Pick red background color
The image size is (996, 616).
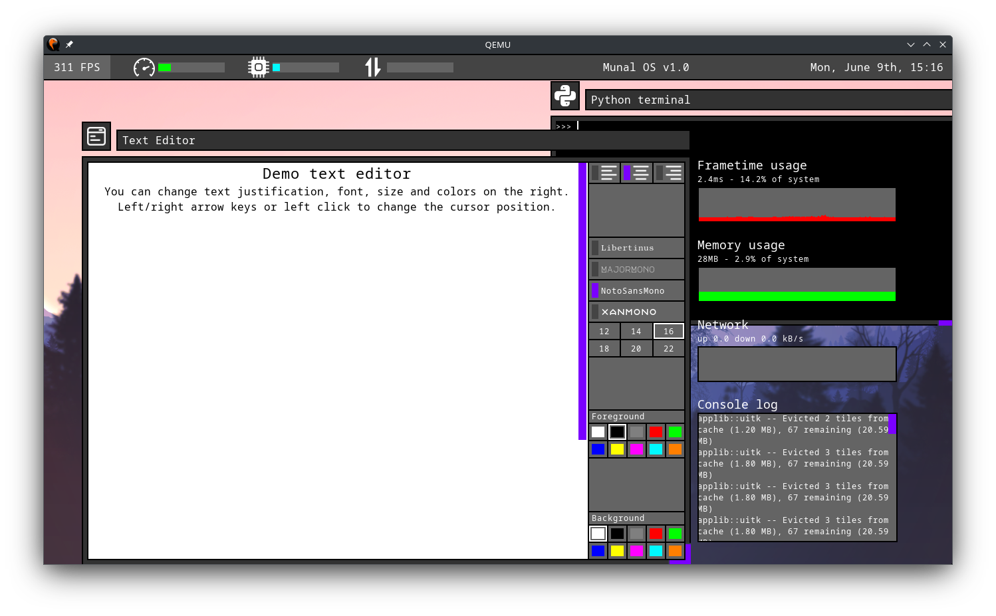[x=656, y=534]
